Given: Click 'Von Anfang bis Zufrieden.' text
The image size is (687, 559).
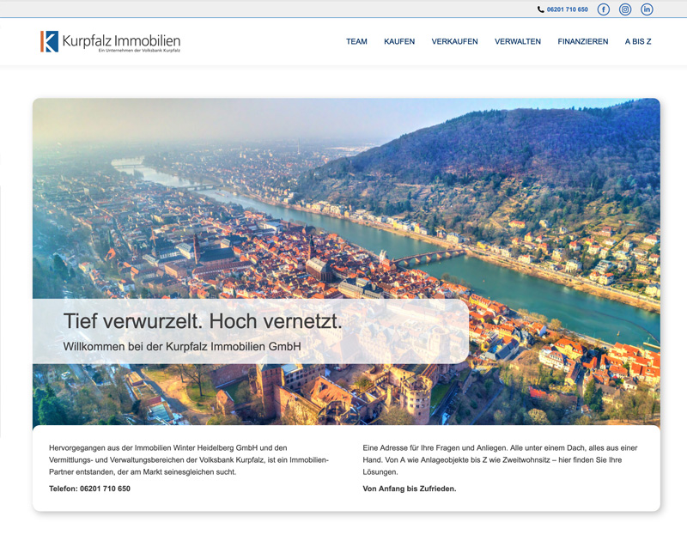Looking at the screenshot, I should pyautogui.click(x=410, y=489).
